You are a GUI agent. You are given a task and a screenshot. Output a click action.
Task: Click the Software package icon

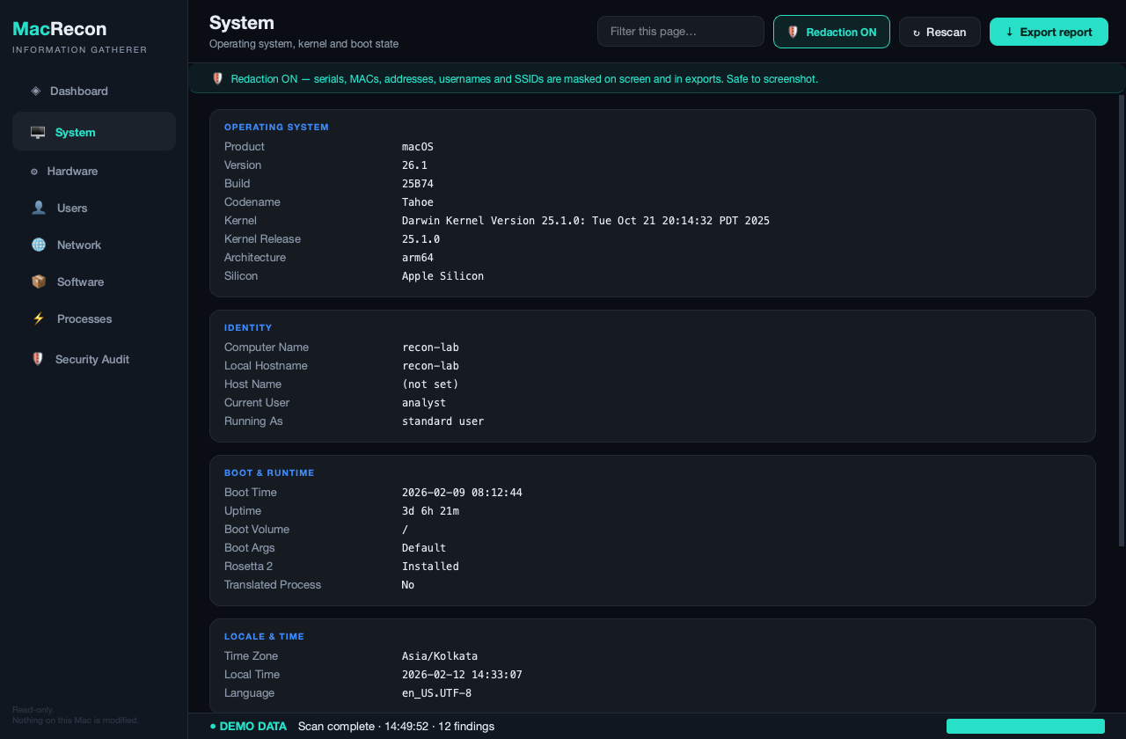tap(39, 282)
